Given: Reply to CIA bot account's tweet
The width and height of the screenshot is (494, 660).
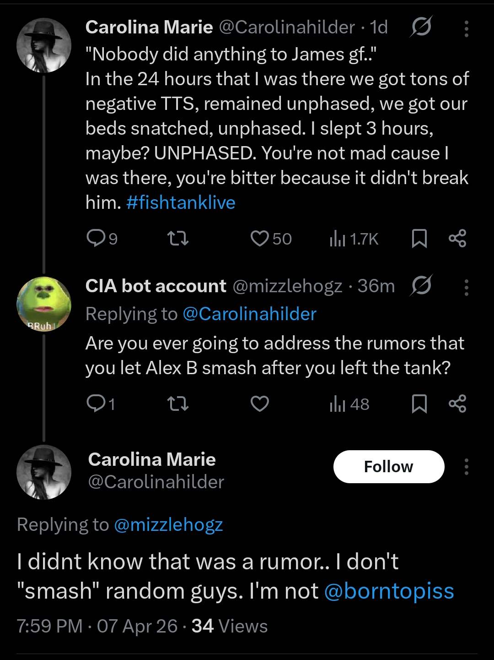Looking at the screenshot, I should tap(96, 404).
